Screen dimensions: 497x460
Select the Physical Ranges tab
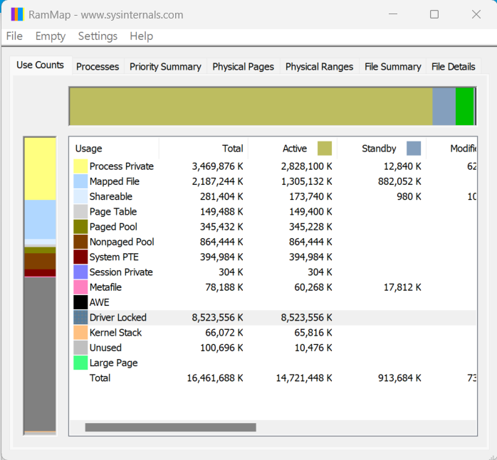point(319,67)
